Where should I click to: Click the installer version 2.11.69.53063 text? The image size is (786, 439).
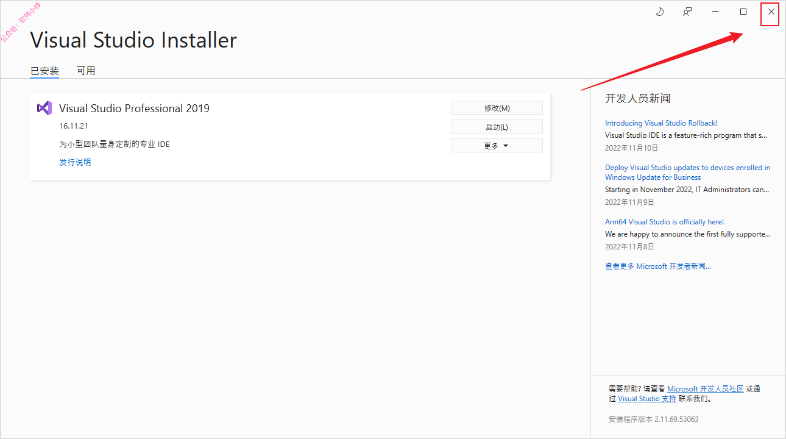pos(654,419)
